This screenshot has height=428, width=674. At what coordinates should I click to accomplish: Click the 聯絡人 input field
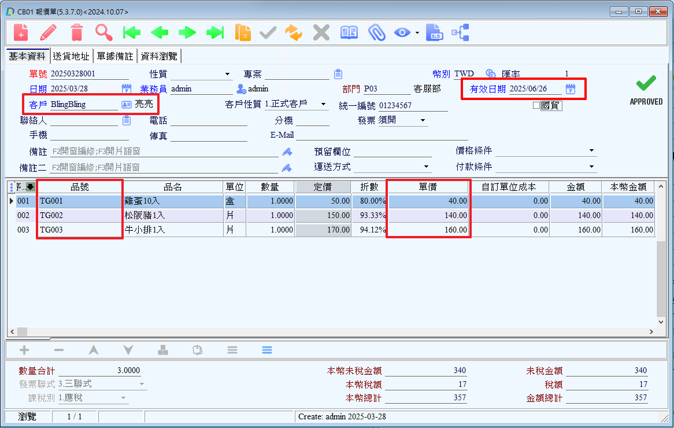tap(84, 121)
